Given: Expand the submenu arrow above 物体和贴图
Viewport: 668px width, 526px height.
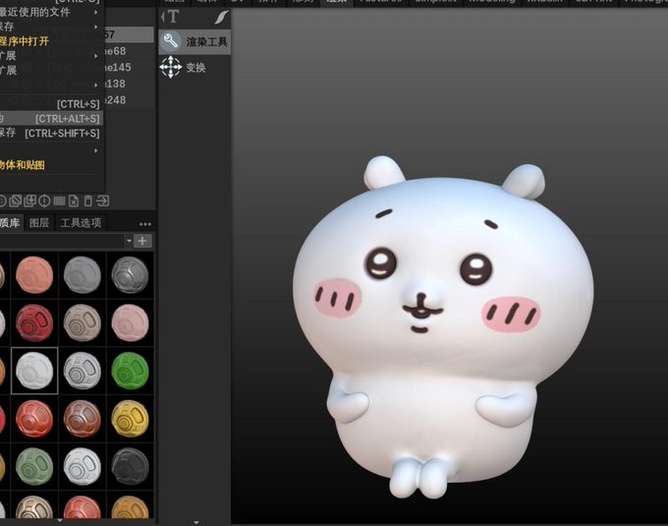Looking at the screenshot, I should point(96,150).
